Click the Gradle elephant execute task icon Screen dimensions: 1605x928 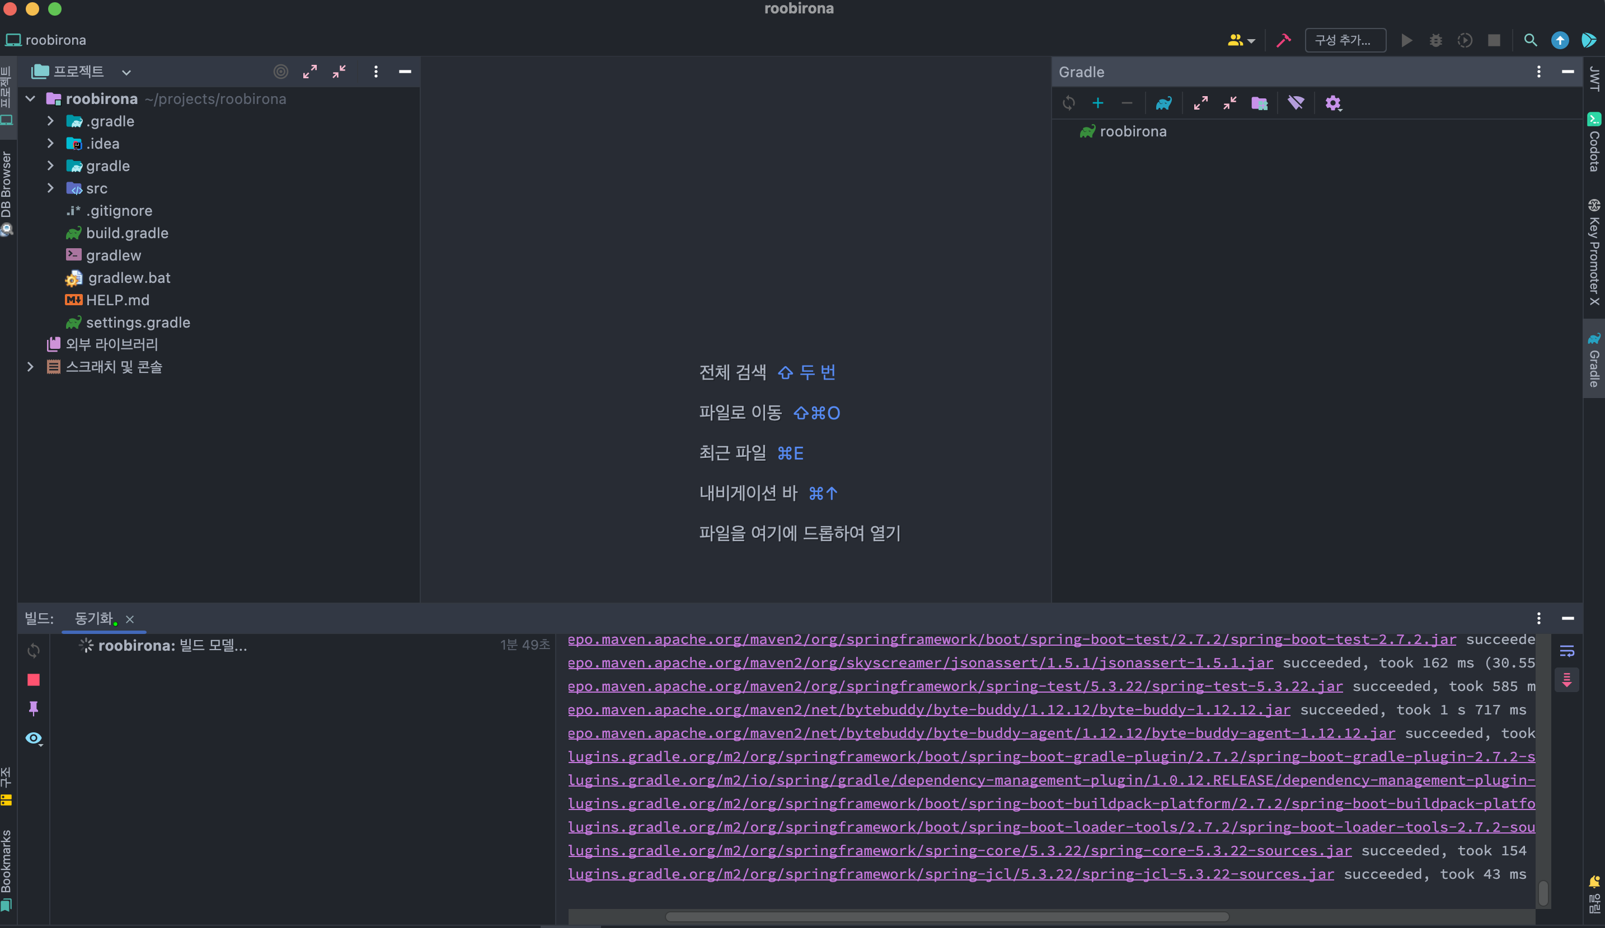click(1163, 103)
